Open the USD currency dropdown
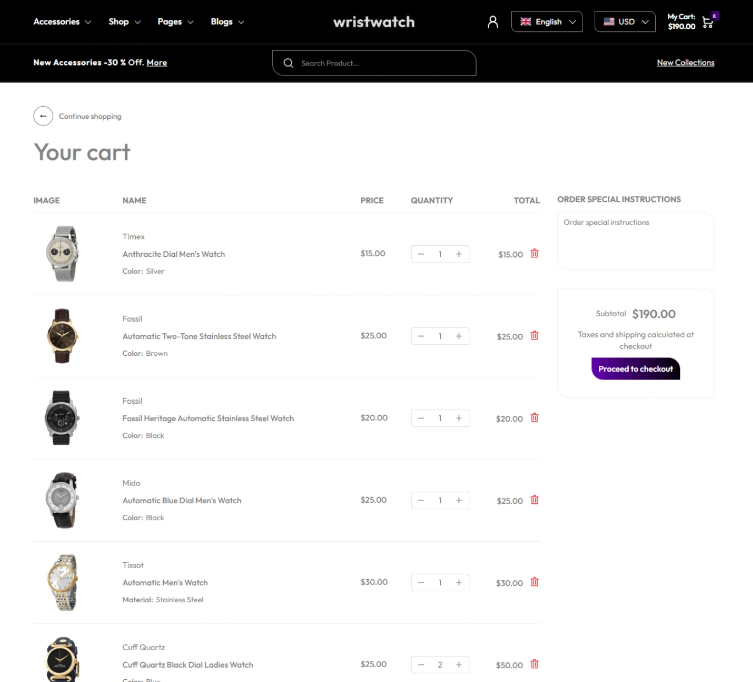 (625, 22)
